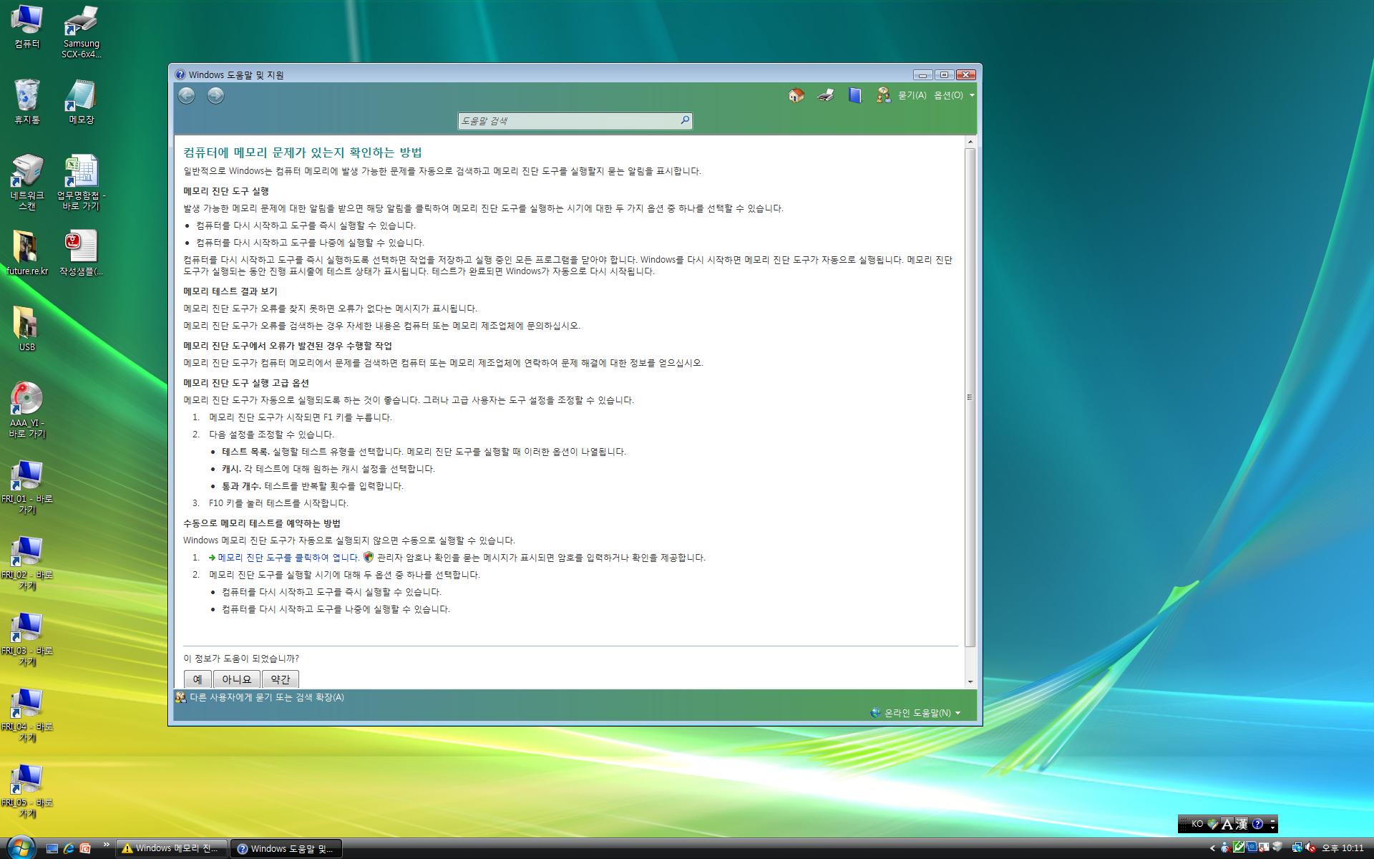Go back with the Help back arrow

pos(187,95)
